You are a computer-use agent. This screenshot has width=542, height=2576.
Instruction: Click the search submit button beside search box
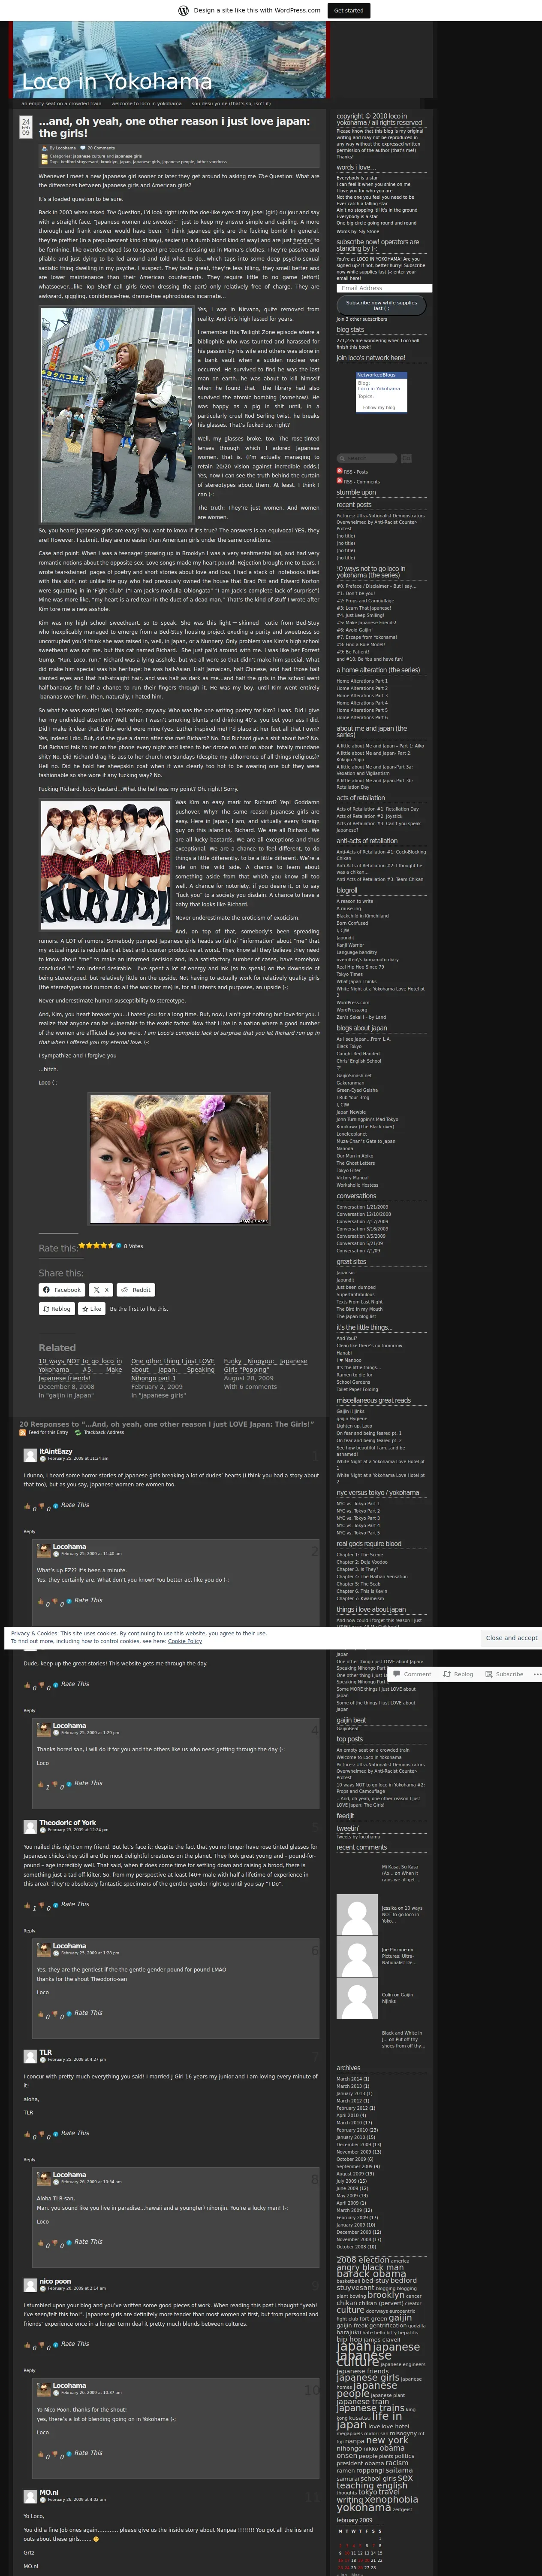pyautogui.click(x=406, y=458)
